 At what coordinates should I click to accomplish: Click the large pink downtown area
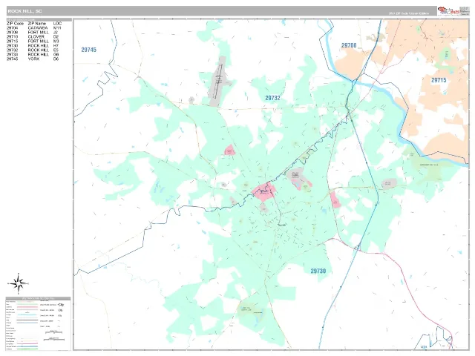click(264, 192)
